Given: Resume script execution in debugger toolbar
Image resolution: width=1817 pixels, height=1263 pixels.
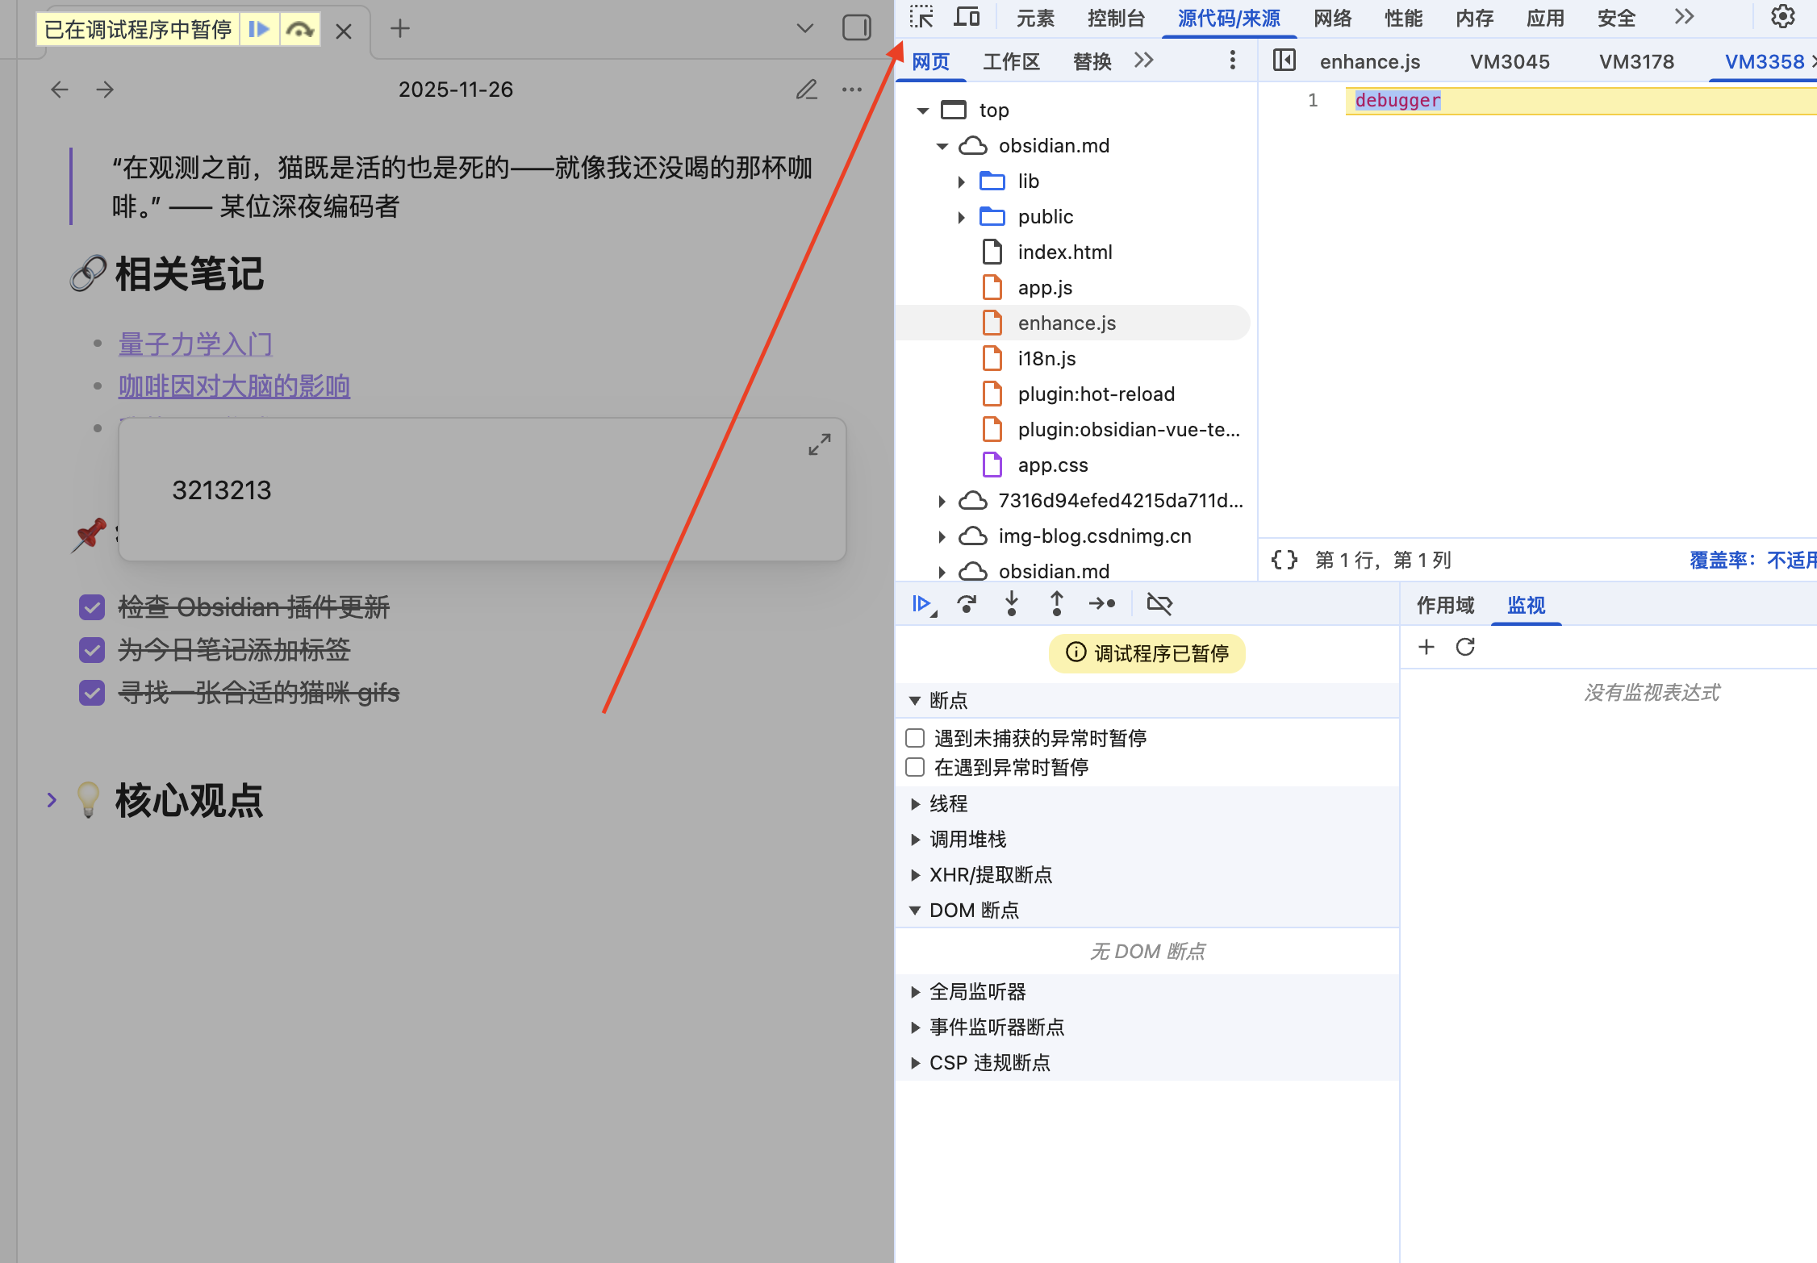Looking at the screenshot, I should (x=921, y=603).
